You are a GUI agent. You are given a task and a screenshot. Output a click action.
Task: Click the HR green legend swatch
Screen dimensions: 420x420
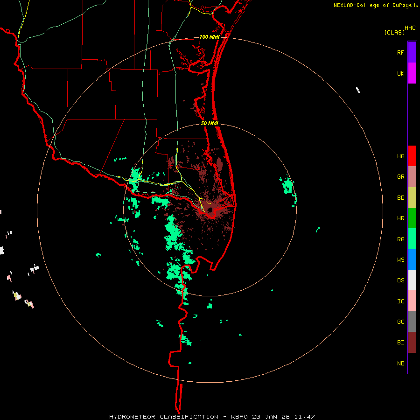point(412,218)
